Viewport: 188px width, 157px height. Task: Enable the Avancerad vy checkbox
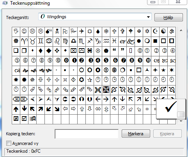coord(9,143)
